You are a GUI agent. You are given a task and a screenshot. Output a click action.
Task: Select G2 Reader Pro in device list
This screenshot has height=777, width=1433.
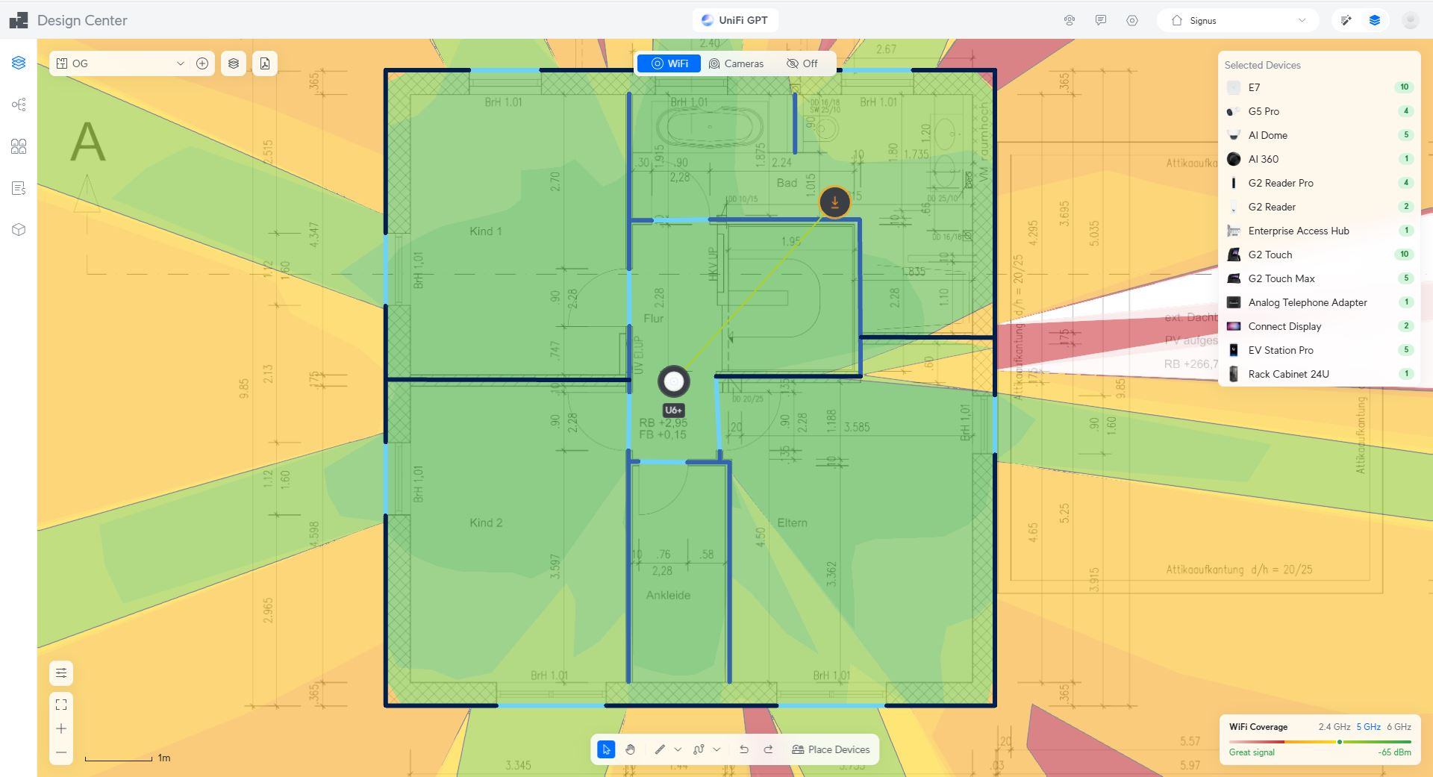[x=1319, y=183]
